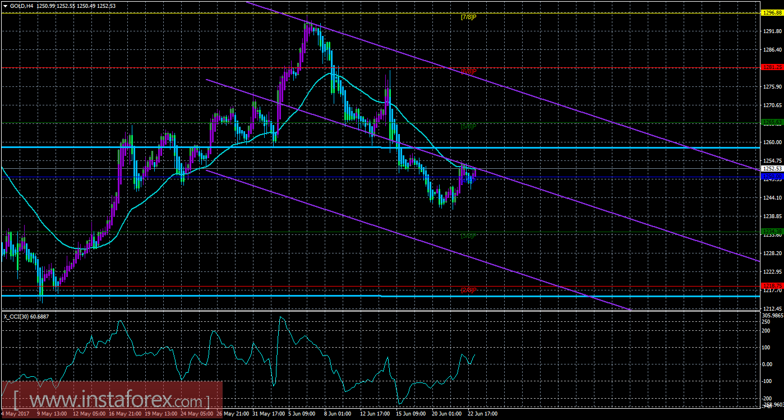The image size is (784, 420).
Task: Click the 1254.75 price axis value
Action: click(x=772, y=161)
